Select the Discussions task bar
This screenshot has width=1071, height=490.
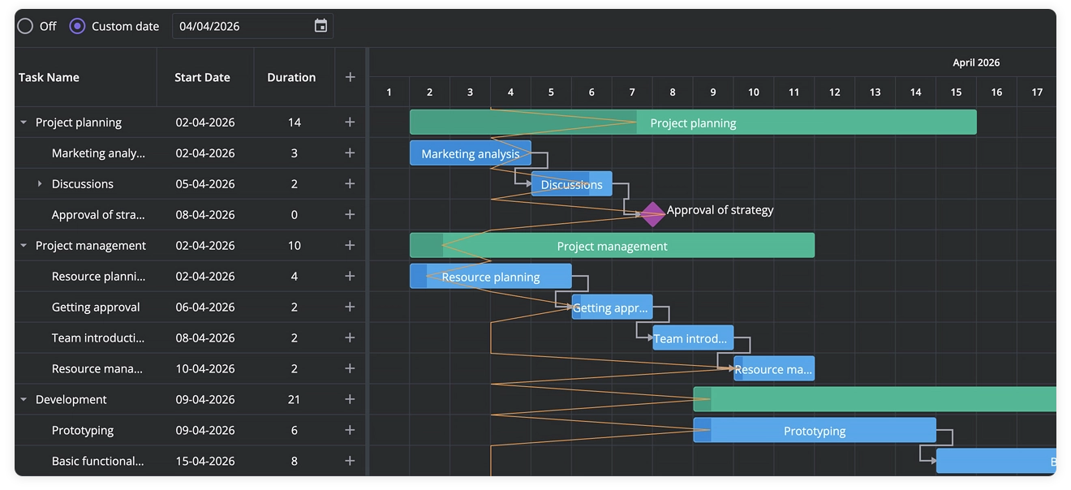tap(572, 184)
